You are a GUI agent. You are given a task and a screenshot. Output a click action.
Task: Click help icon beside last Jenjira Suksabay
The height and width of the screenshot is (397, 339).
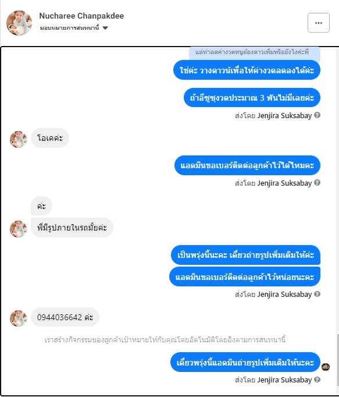coord(317,380)
